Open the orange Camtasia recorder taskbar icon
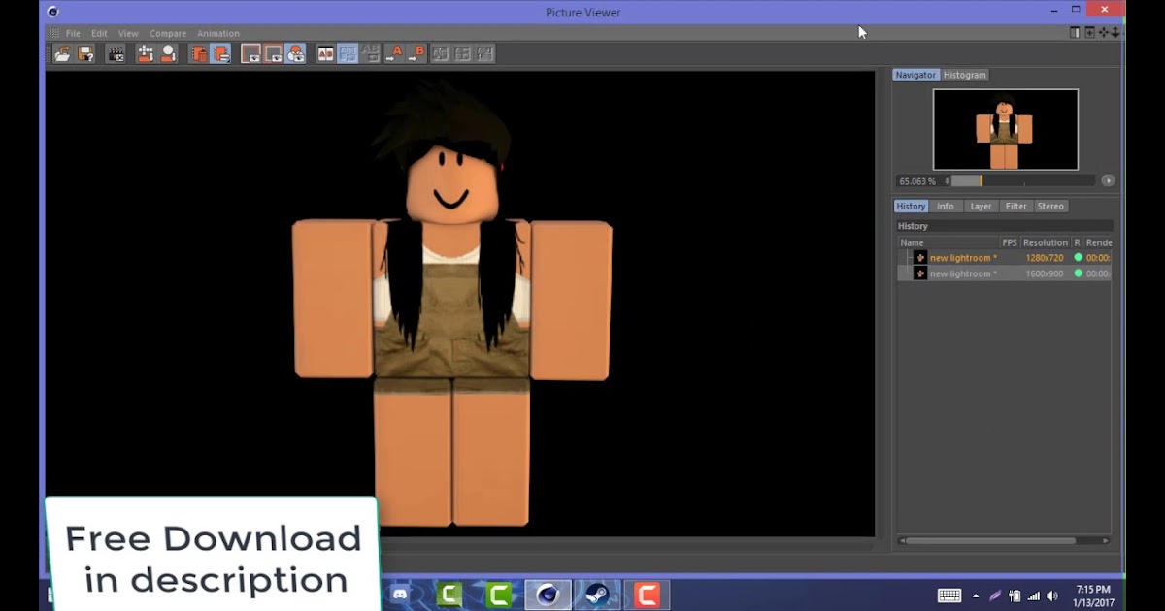Image resolution: width=1165 pixels, height=611 pixels. click(646, 595)
